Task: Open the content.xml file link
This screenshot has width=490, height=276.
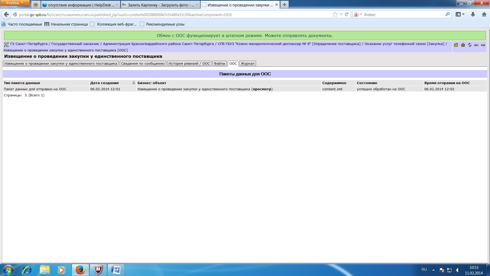Action: pyautogui.click(x=332, y=89)
